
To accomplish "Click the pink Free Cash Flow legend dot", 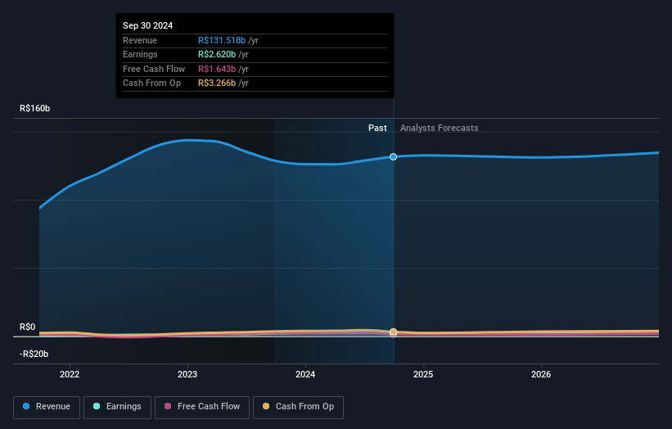I will point(168,406).
